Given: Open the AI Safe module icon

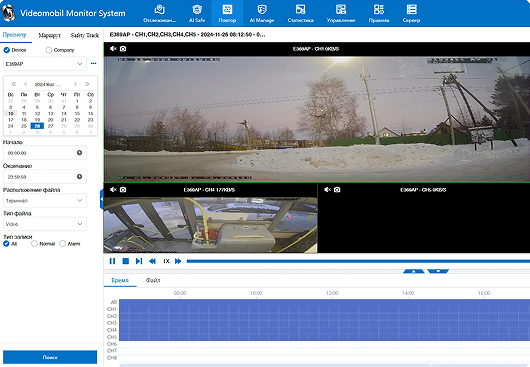Looking at the screenshot, I should click(x=197, y=13).
